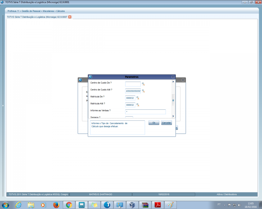262x209 pixels.
Task: Open the control panel taskbar icon
Action: [x=120, y=205]
